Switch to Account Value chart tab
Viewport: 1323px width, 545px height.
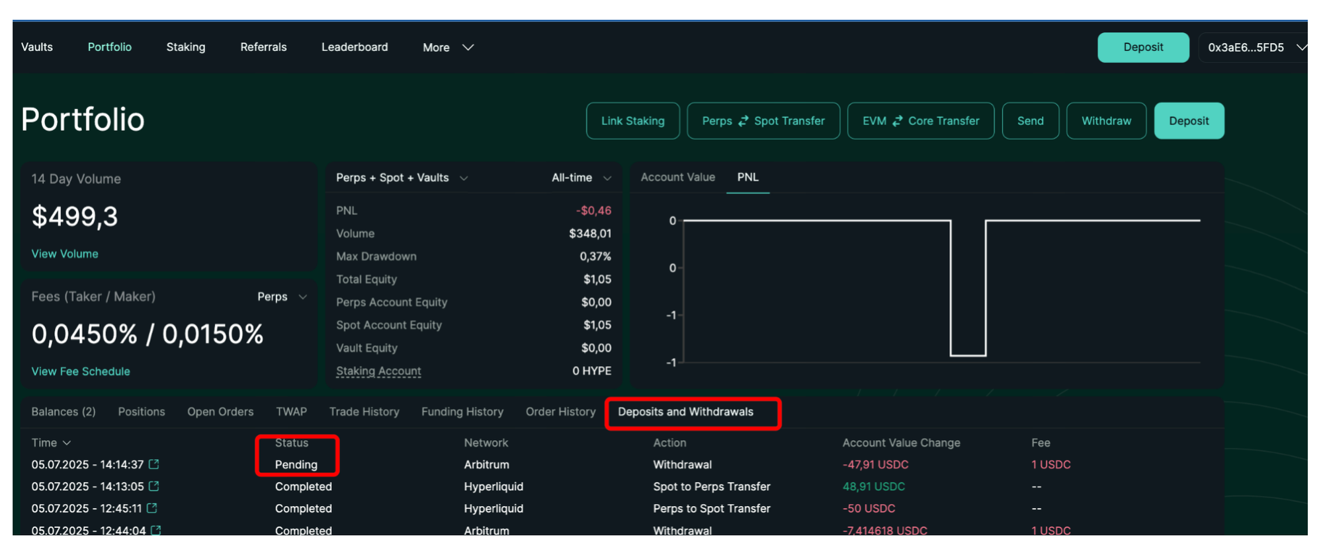click(x=677, y=177)
